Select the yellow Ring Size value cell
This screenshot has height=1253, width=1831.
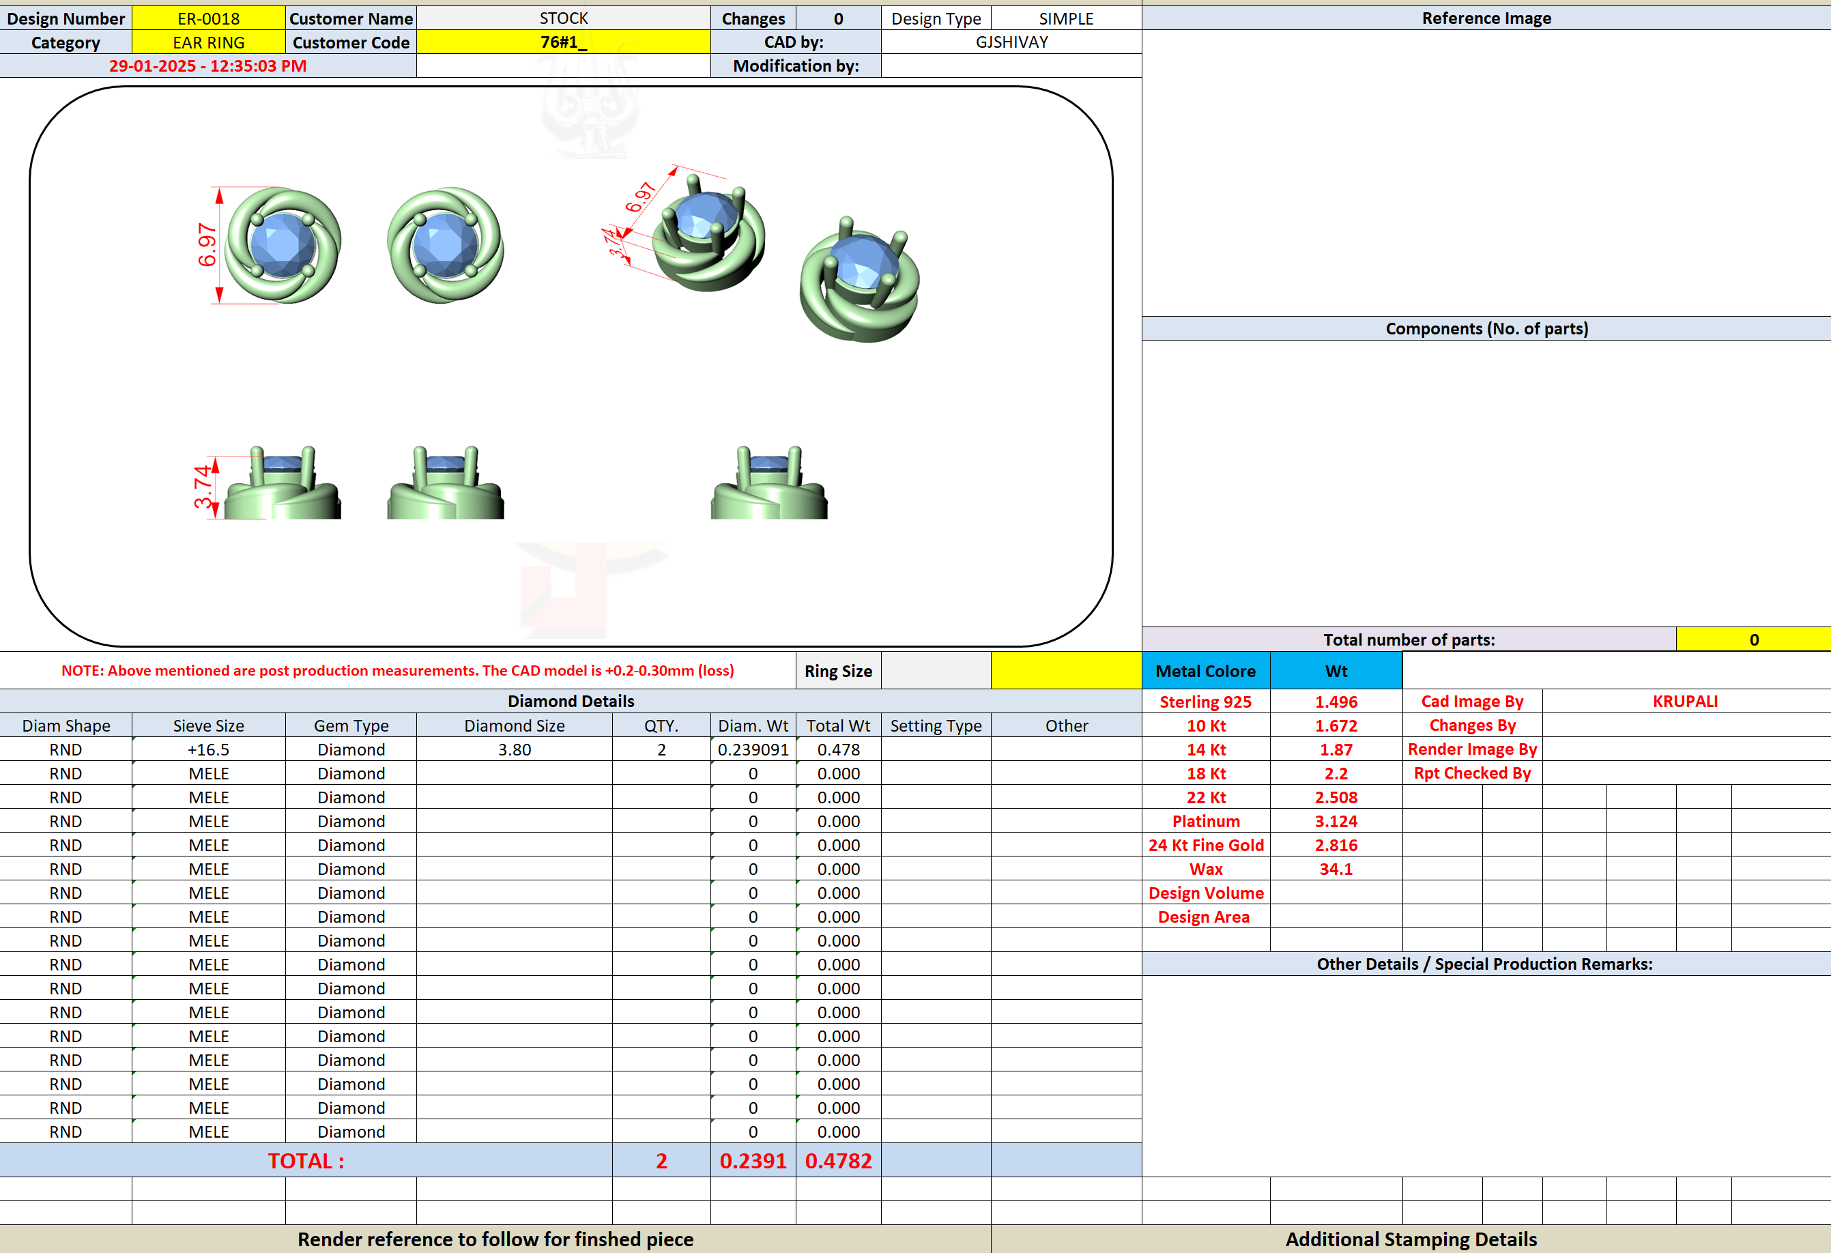[1066, 671]
